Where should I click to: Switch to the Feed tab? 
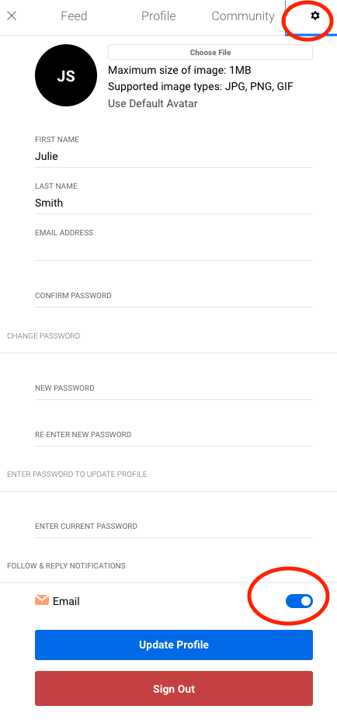pyautogui.click(x=74, y=16)
